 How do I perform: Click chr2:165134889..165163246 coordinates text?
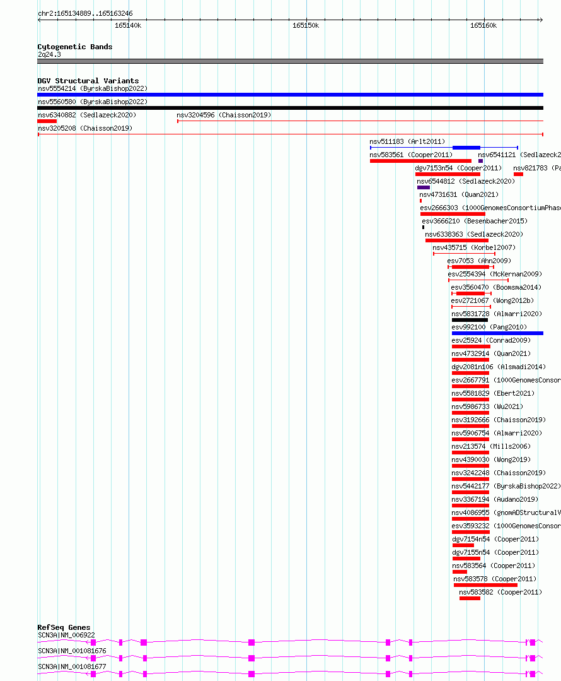85,13
